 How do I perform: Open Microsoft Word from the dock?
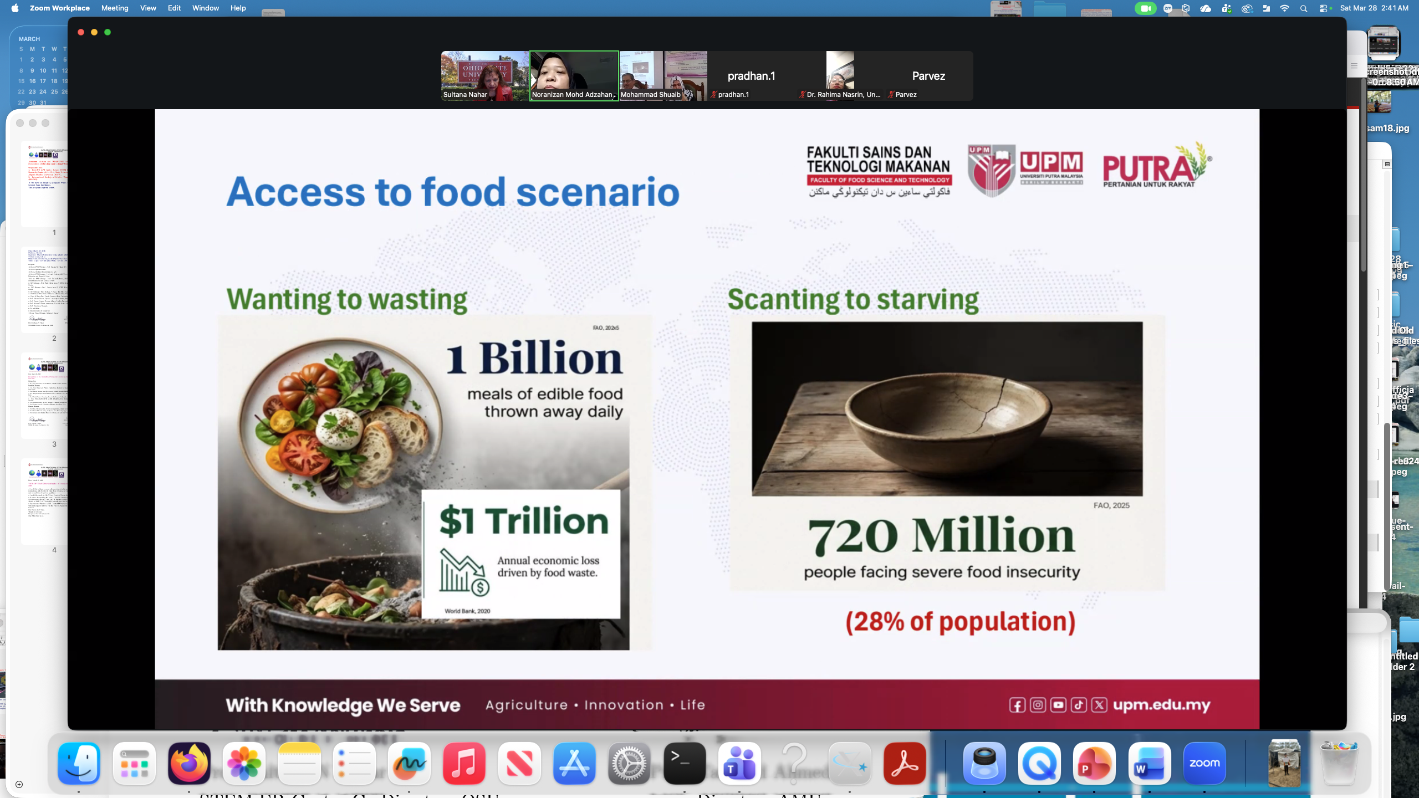(1149, 763)
